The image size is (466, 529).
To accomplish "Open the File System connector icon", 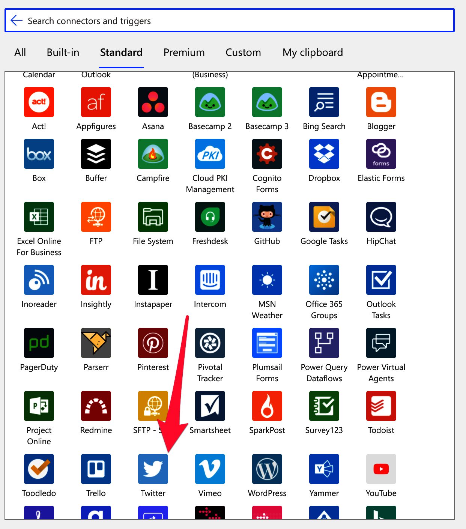I will coord(153,217).
